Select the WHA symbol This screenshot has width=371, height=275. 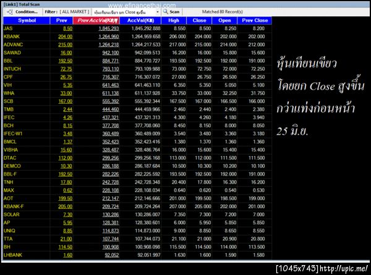[9, 93]
